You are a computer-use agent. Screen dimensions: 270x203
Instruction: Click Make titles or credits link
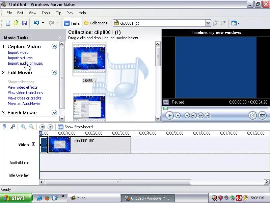point(24,98)
